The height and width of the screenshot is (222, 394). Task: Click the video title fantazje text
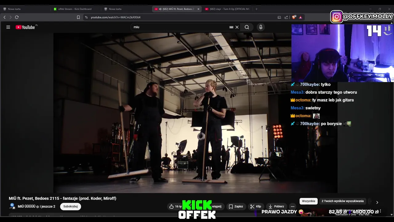(62, 199)
